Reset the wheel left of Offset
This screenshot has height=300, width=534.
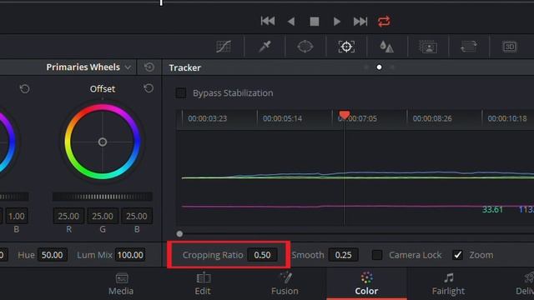pos(24,89)
